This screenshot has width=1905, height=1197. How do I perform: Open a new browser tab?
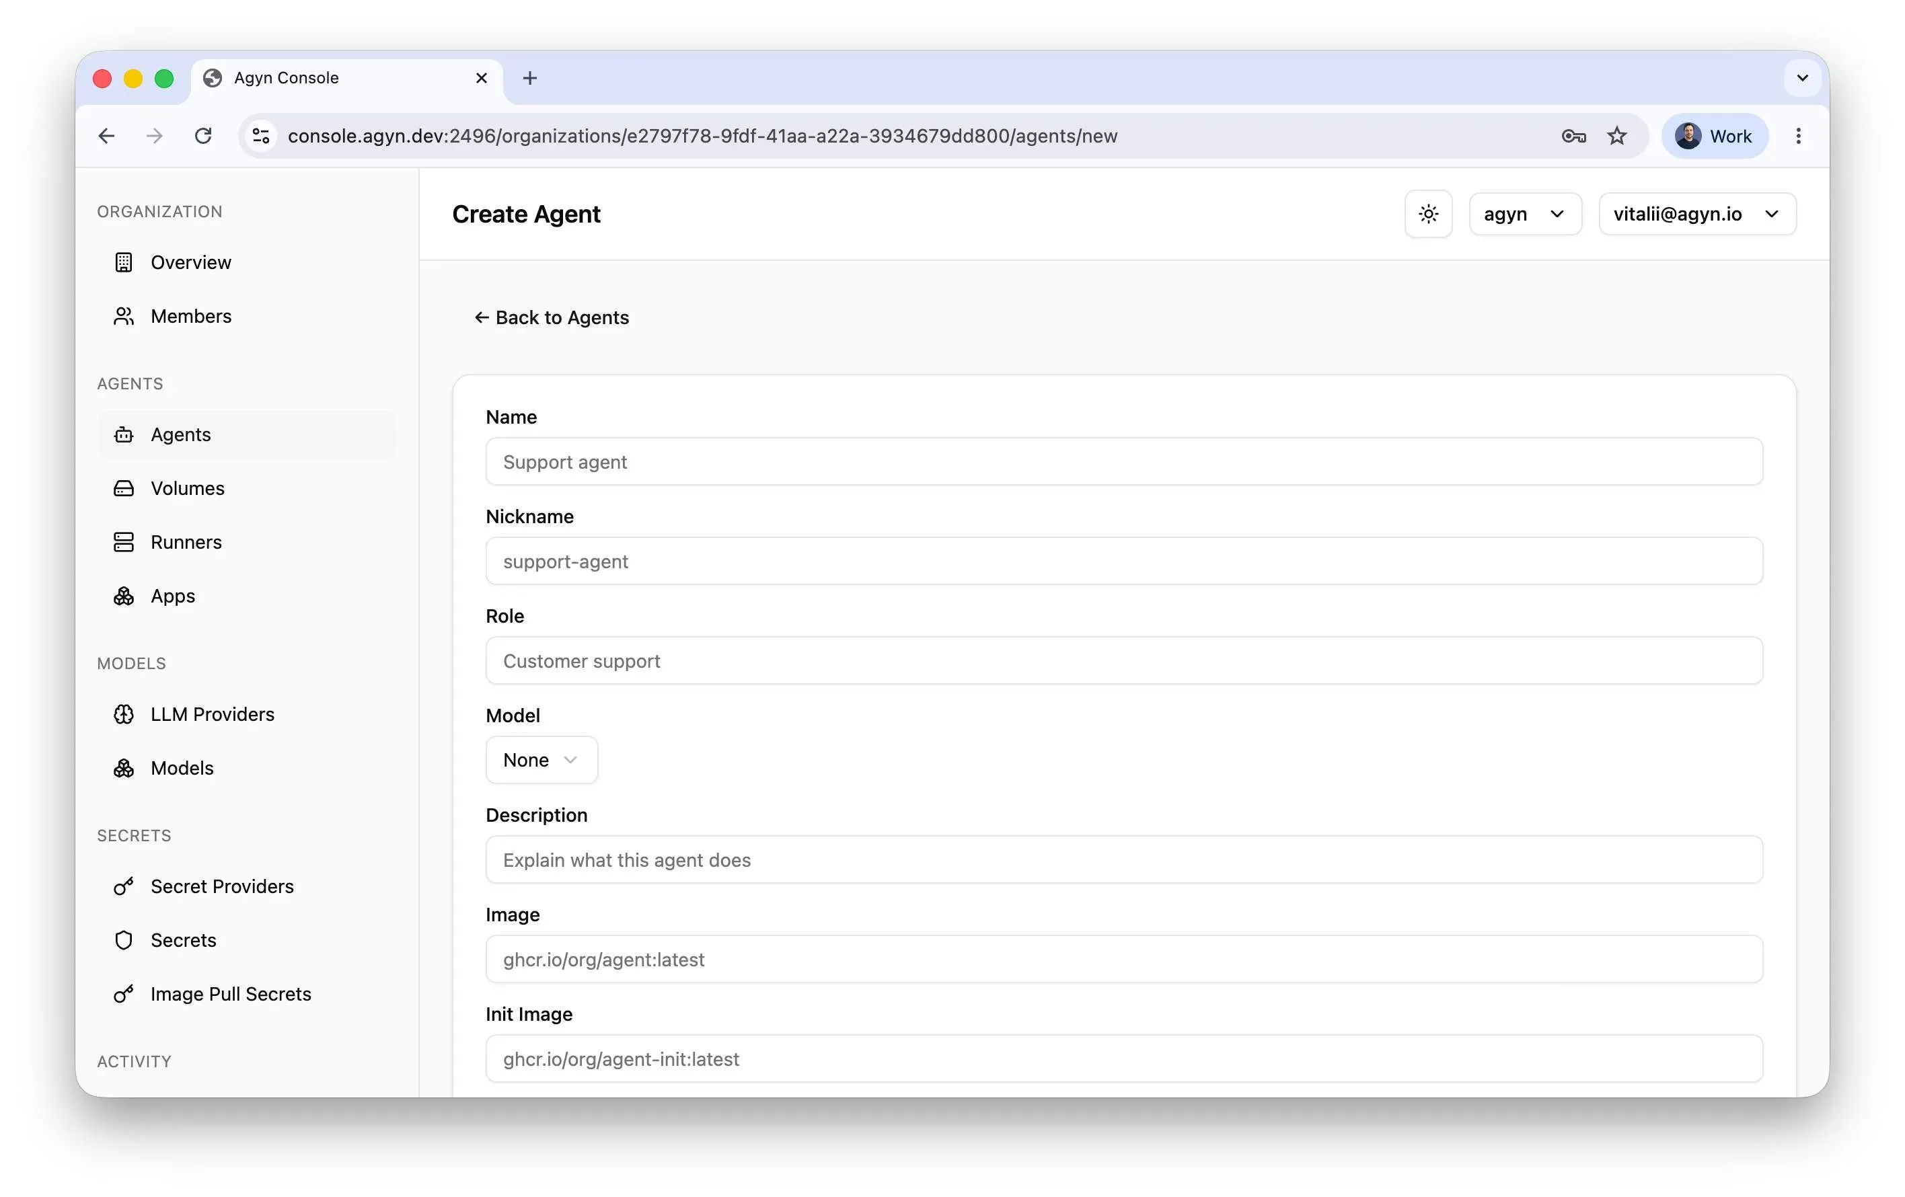pos(530,77)
